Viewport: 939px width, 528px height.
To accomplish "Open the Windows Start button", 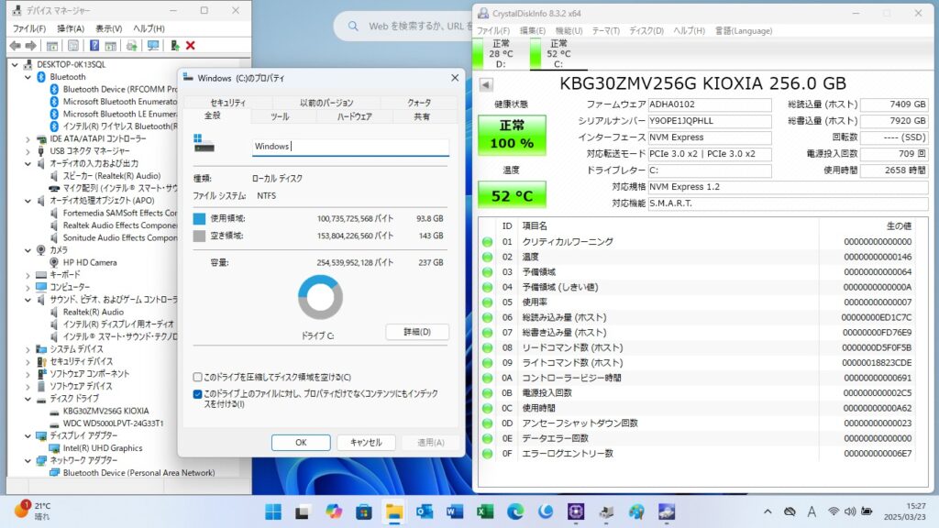I will [x=273, y=511].
